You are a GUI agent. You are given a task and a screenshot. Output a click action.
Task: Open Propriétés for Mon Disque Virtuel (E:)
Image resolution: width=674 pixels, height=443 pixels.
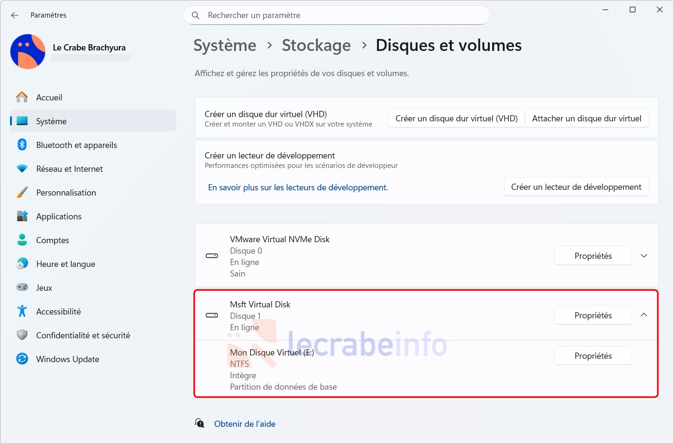593,356
